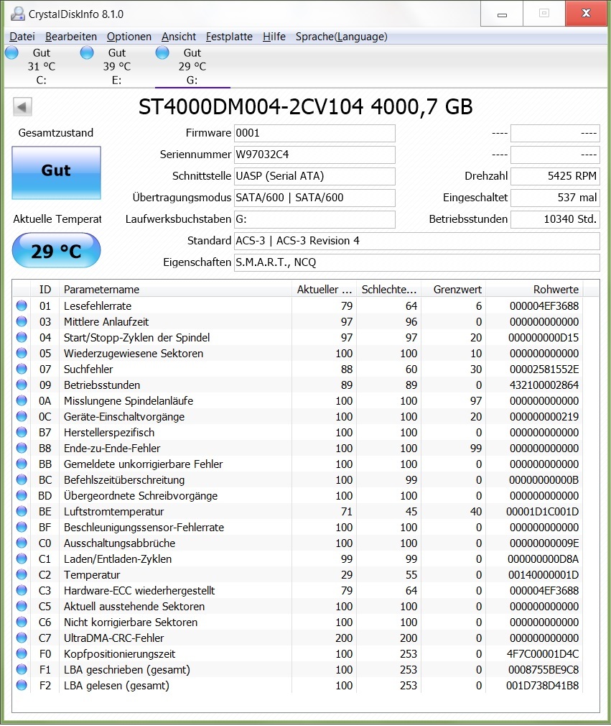The image size is (611, 726).
Task: Click the Standard field ACS-3 Revision 4
Action: tap(416, 241)
